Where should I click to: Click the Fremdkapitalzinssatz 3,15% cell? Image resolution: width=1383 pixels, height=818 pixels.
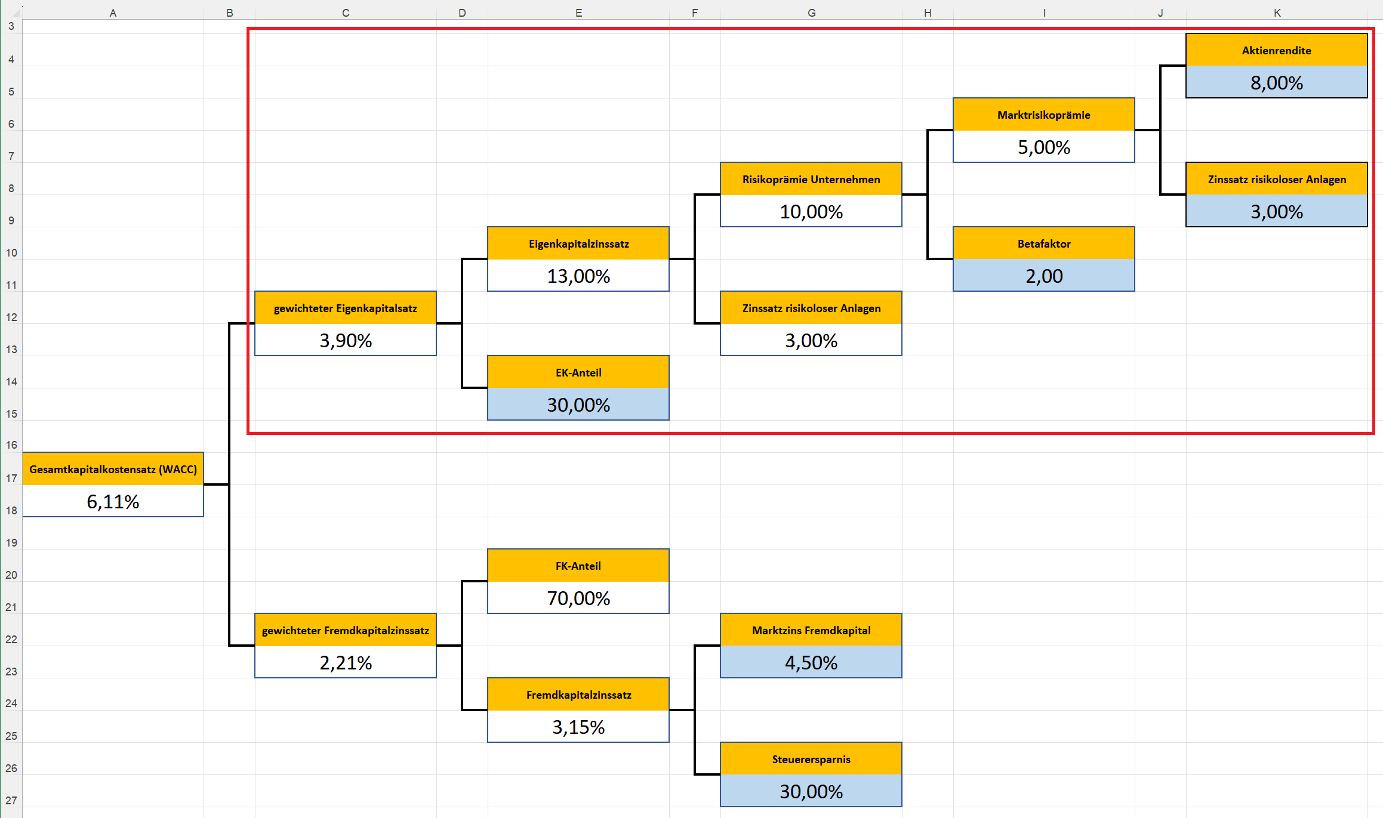[x=578, y=727]
